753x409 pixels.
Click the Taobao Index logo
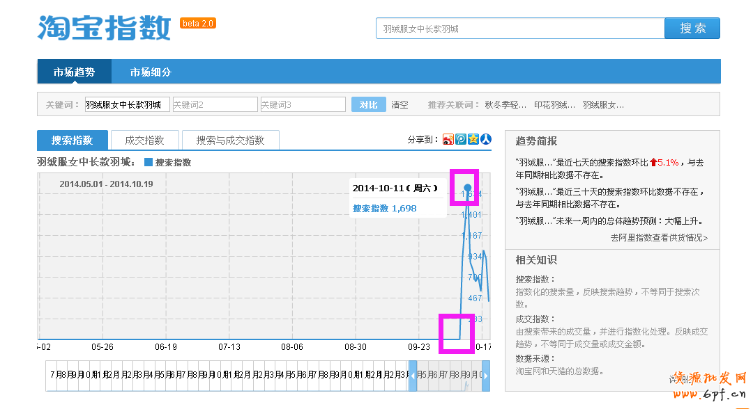click(105, 28)
